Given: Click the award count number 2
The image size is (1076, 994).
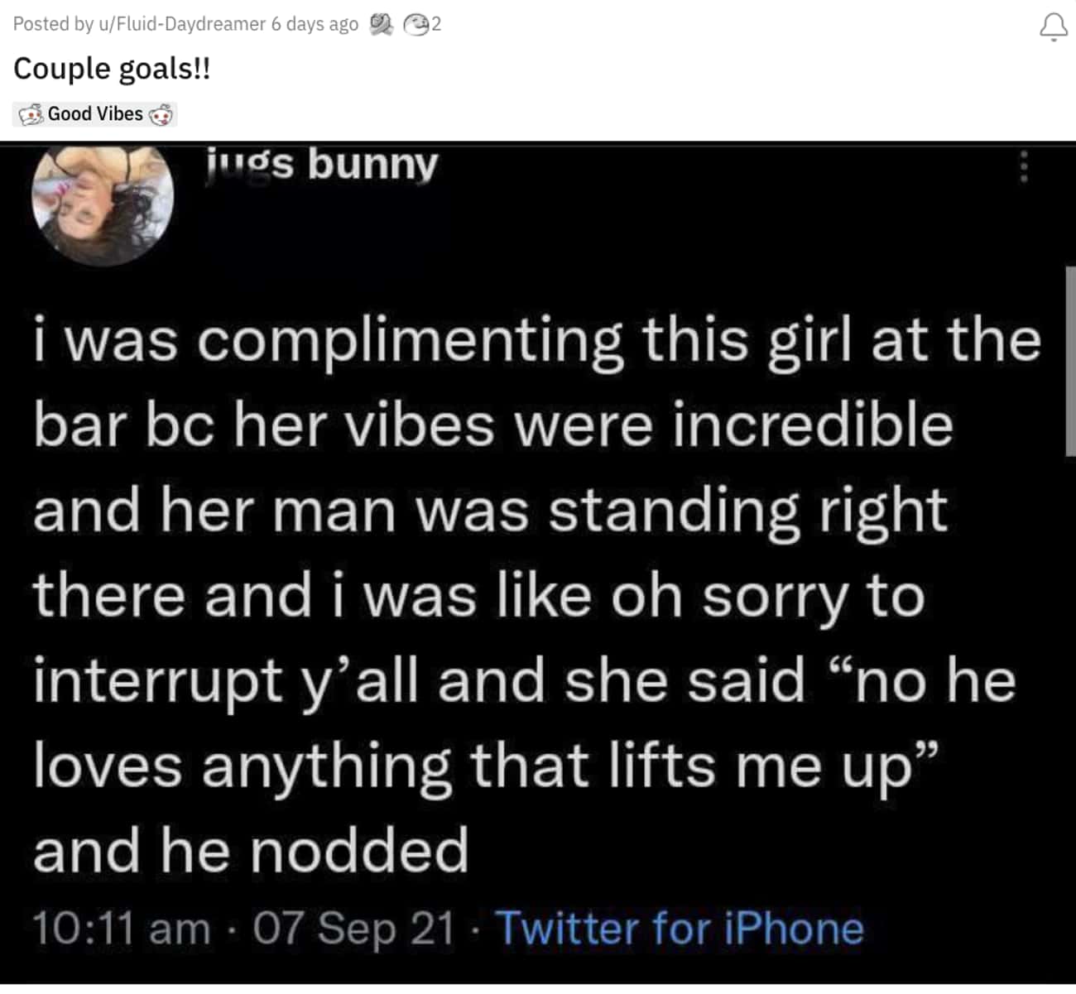Looking at the screenshot, I should (436, 25).
